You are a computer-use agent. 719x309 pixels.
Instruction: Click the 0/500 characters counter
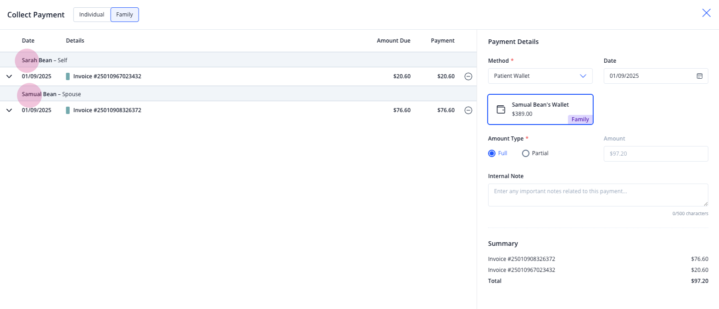[x=690, y=214]
